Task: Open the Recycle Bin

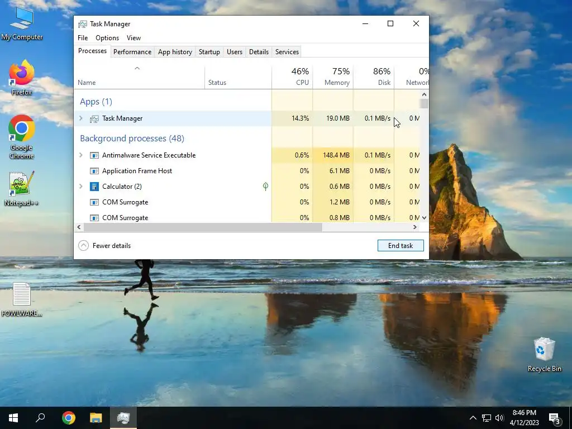Action: [x=544, y=355]
